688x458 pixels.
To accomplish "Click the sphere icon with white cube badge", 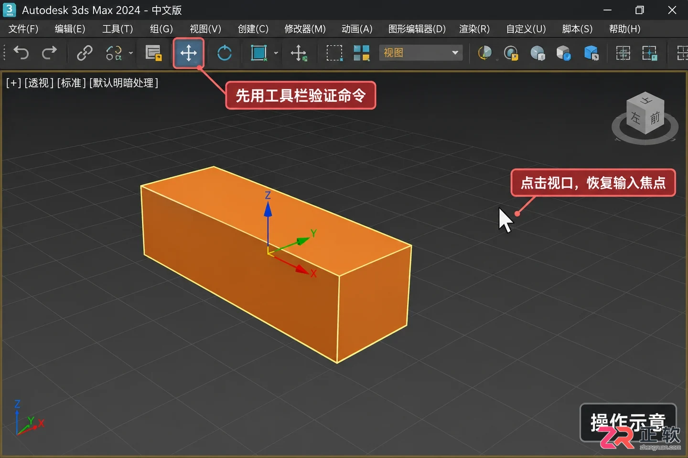I will coord(537,53).
